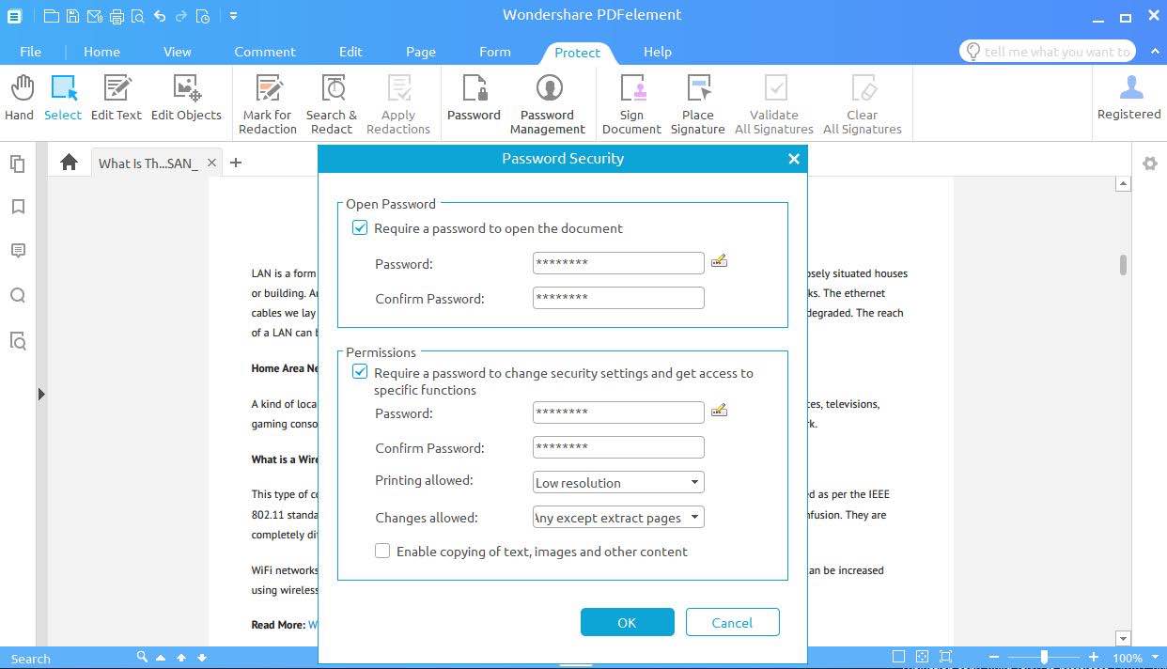Select the Hand tool

[x=19, y=99]
